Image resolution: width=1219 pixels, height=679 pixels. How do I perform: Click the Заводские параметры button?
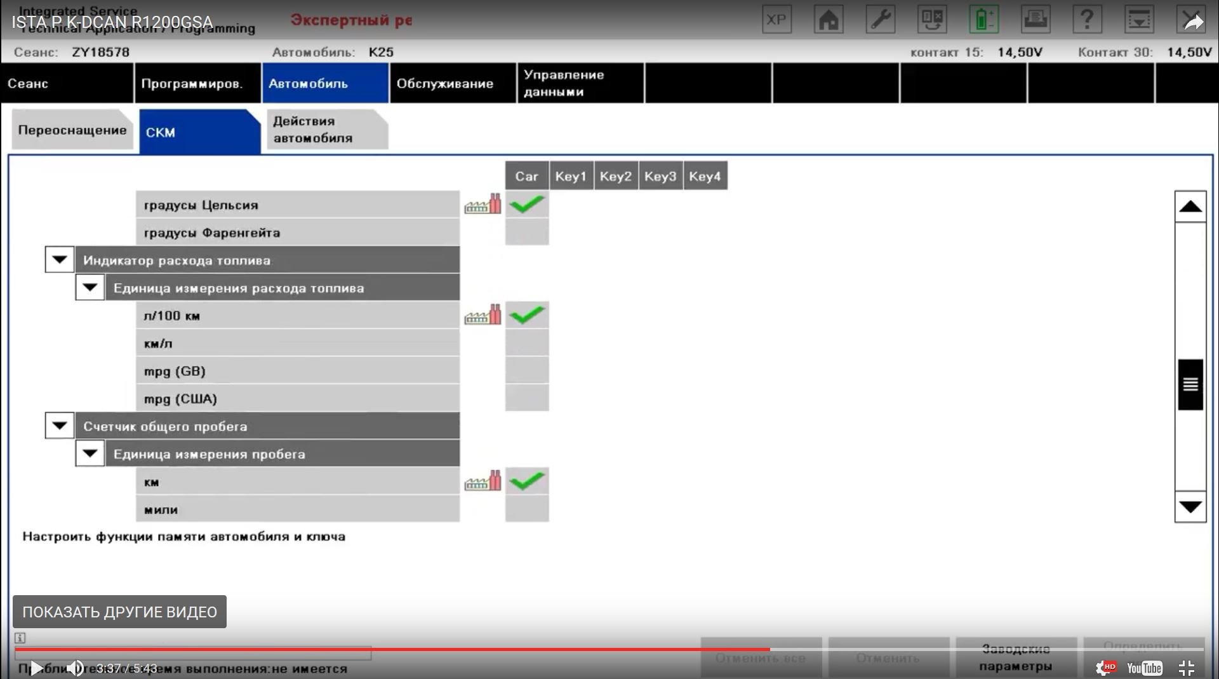[1015, 658]
